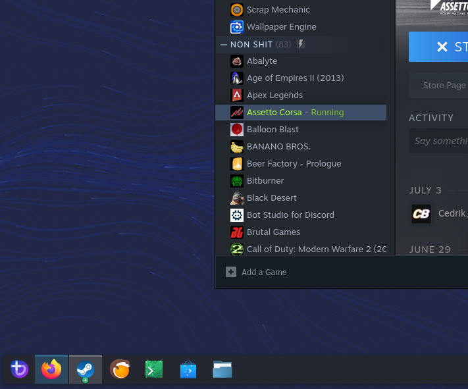Select Wallpaper Engine in the library

coord(301,27)
